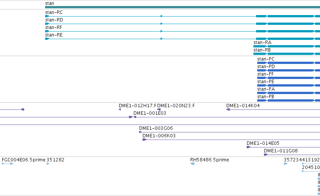Click the RH58486.5prime feature marker
320x196 pixels.
tap(192, 164)
